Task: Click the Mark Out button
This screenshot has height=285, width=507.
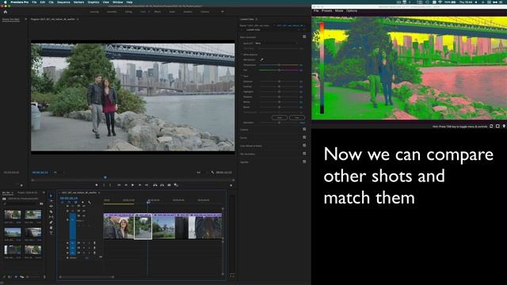Action: coord(110,185)
